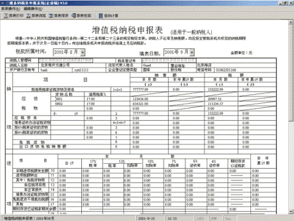The height and width of the screenshot is (221, 294).
Task: Click the 报表返回 return toolbar button
Action: click(x=81, y=16)
